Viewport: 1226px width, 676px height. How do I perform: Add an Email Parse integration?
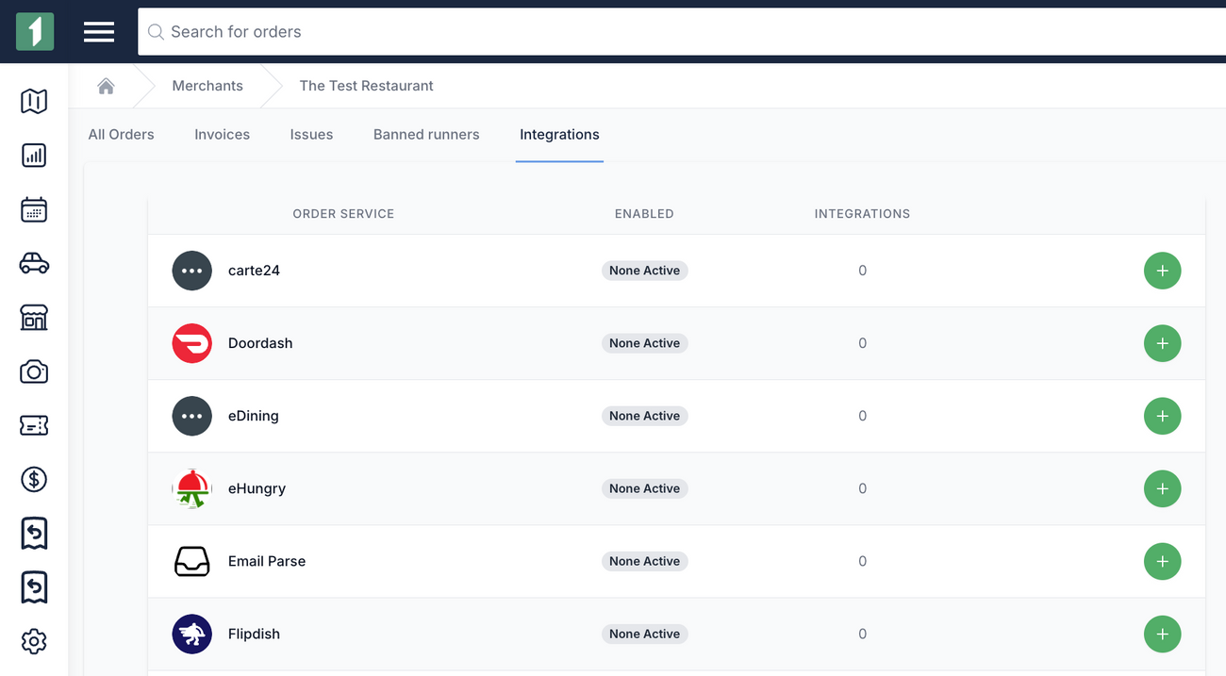[x=1162, y=561]
